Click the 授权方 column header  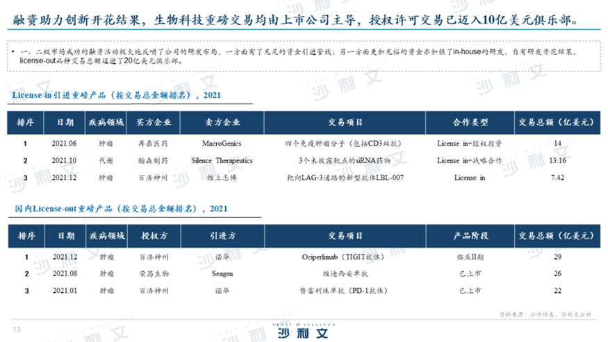(x=154, y=235)
